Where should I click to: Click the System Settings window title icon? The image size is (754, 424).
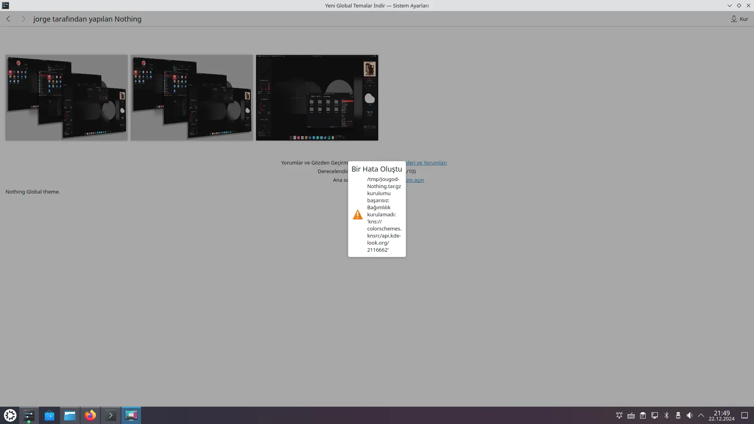point(5,5)
